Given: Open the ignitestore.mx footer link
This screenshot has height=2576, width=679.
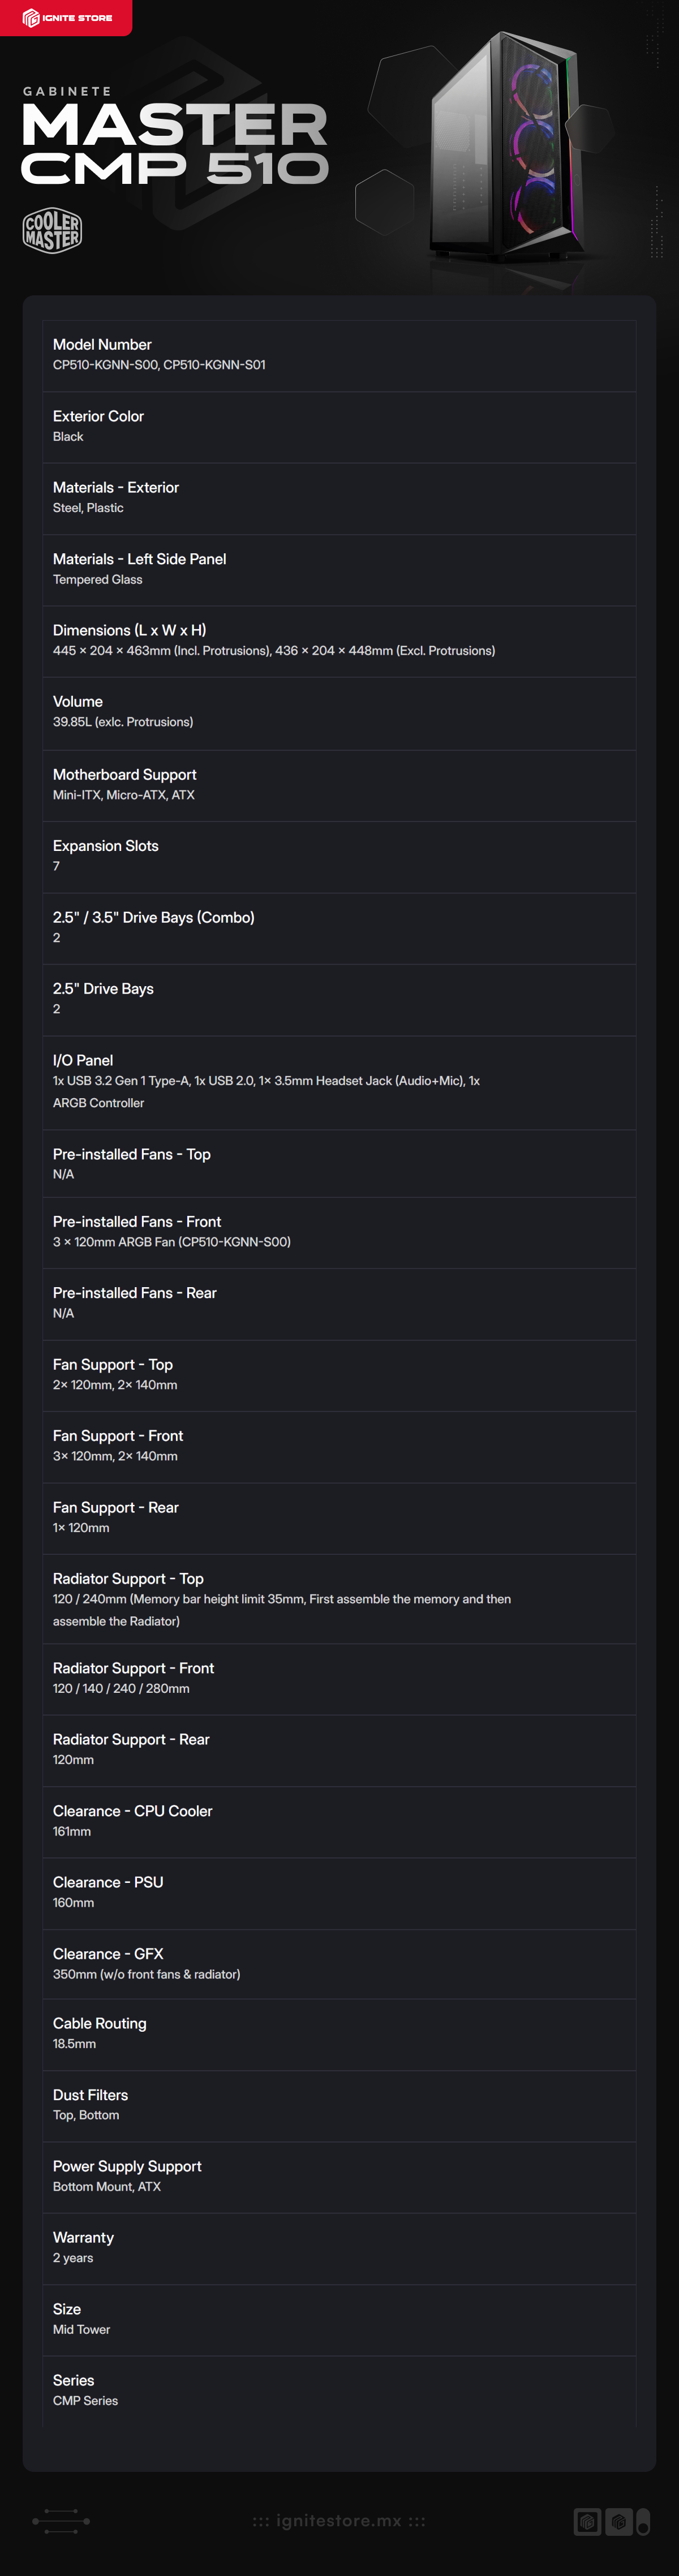Looking at the screenshot, I should click(x=339, y=2521).
